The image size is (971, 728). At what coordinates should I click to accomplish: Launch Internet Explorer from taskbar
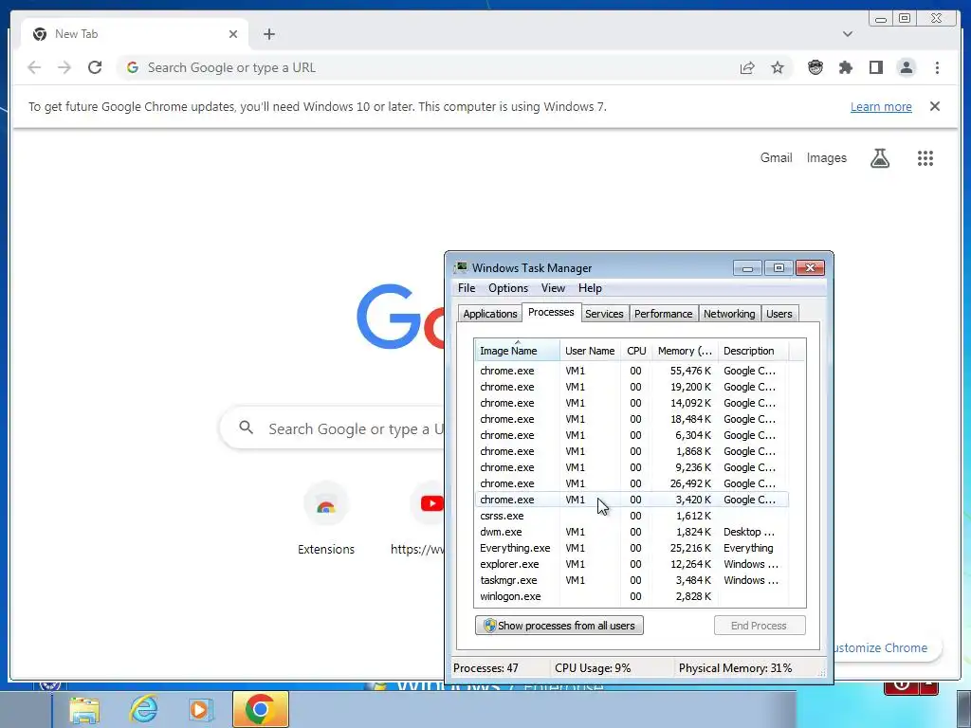coord(143,709)
